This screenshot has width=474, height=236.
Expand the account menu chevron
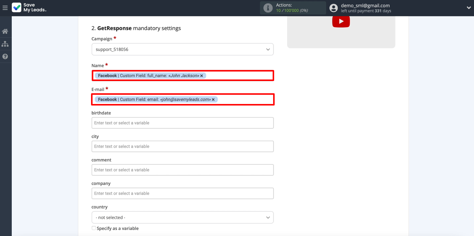[469, 8]
